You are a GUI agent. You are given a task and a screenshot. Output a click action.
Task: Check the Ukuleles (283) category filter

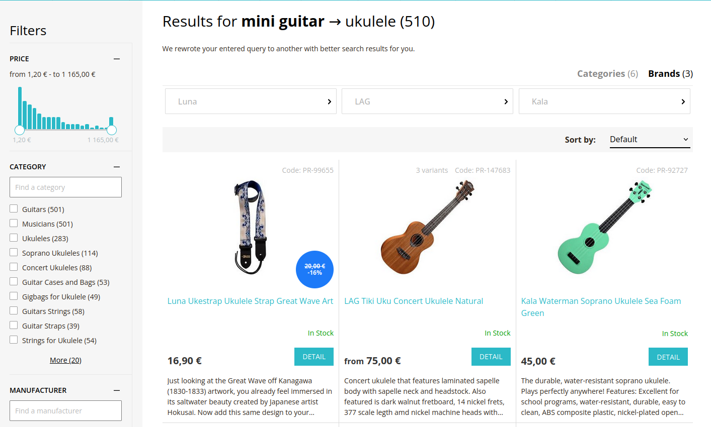(x=14, y=238)
